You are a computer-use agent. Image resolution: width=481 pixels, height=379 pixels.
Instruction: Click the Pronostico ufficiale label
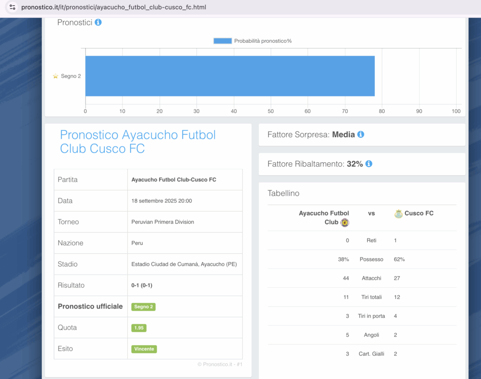click(x=90, y=307)
